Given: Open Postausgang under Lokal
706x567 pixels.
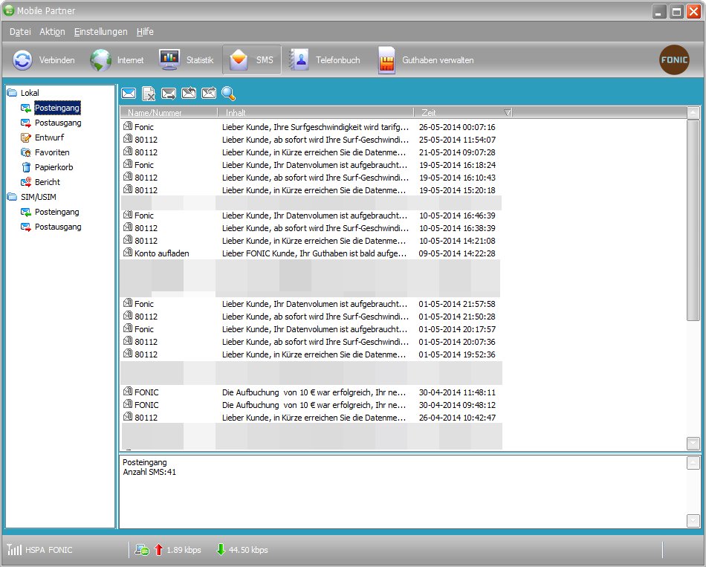Looking at the screenshot, I should [x=58, y=123].
